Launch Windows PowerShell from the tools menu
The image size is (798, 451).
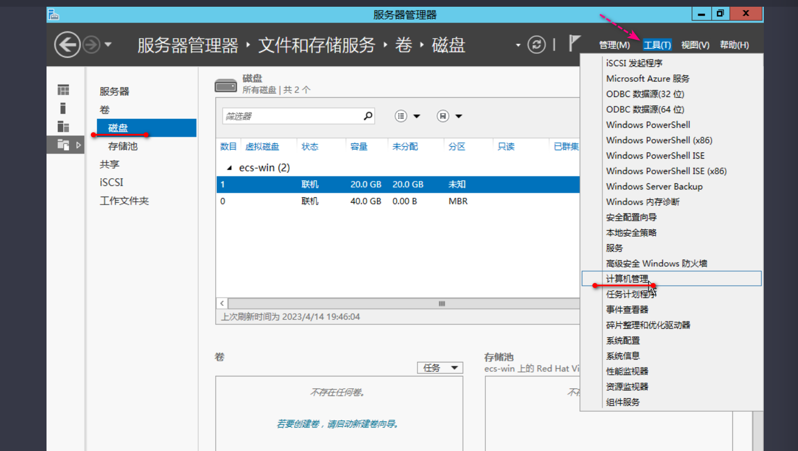click(x=648, y=125)
